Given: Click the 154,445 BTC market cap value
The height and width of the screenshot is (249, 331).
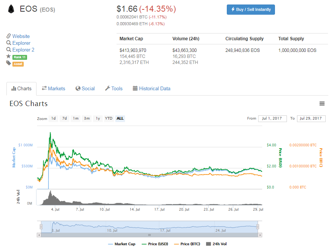Looking at the screenshot, I should (132, 56).
